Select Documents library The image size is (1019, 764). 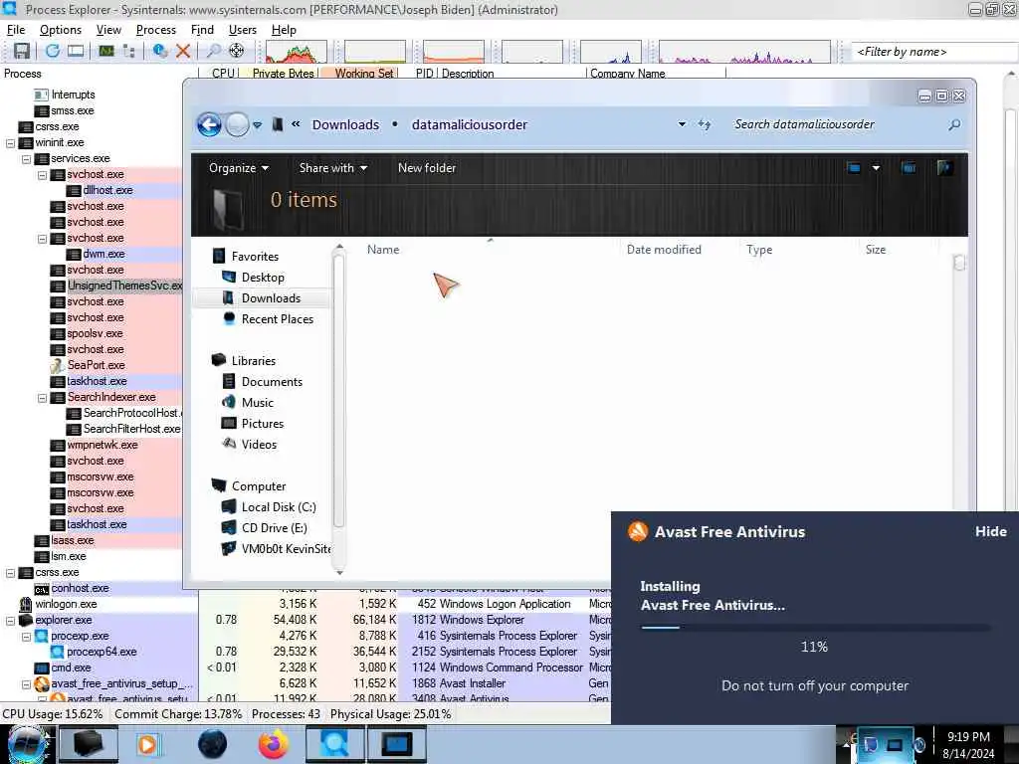coord(272,382)
